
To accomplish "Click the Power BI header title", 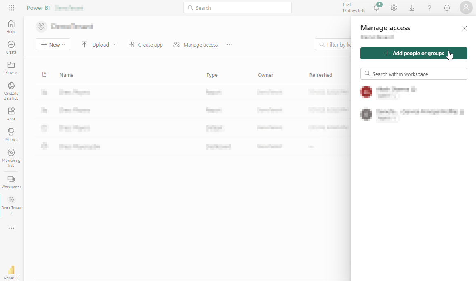I will 38,8.
